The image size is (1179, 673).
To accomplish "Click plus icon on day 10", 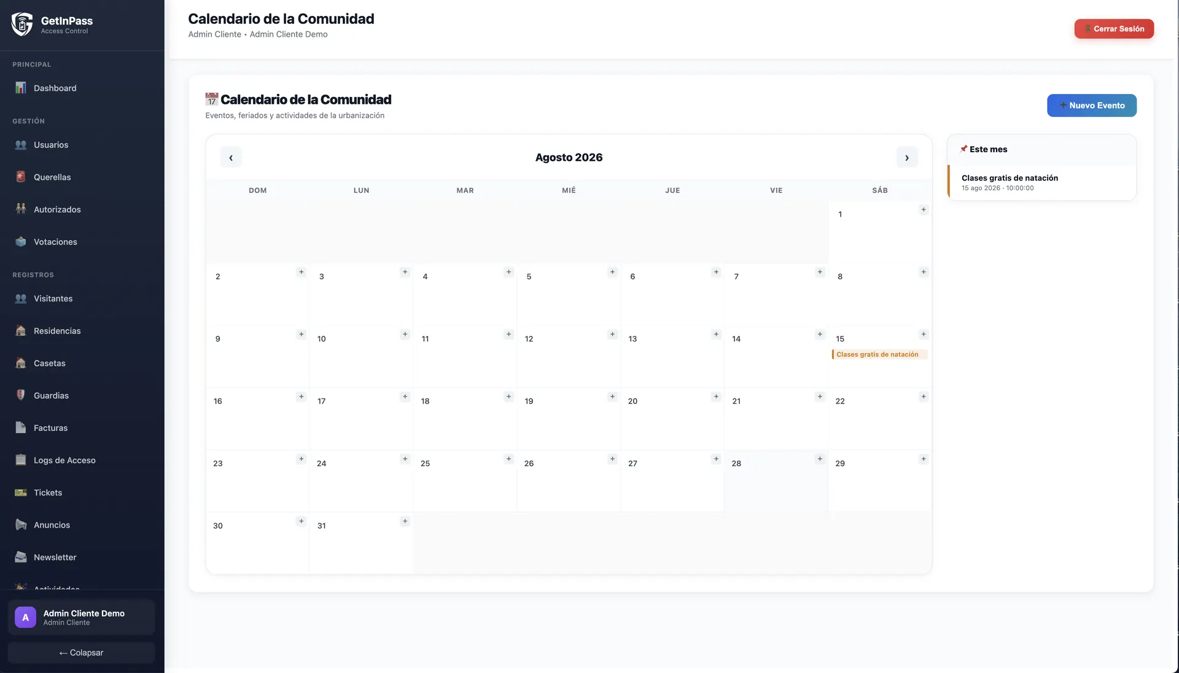I will coord(405,335).
